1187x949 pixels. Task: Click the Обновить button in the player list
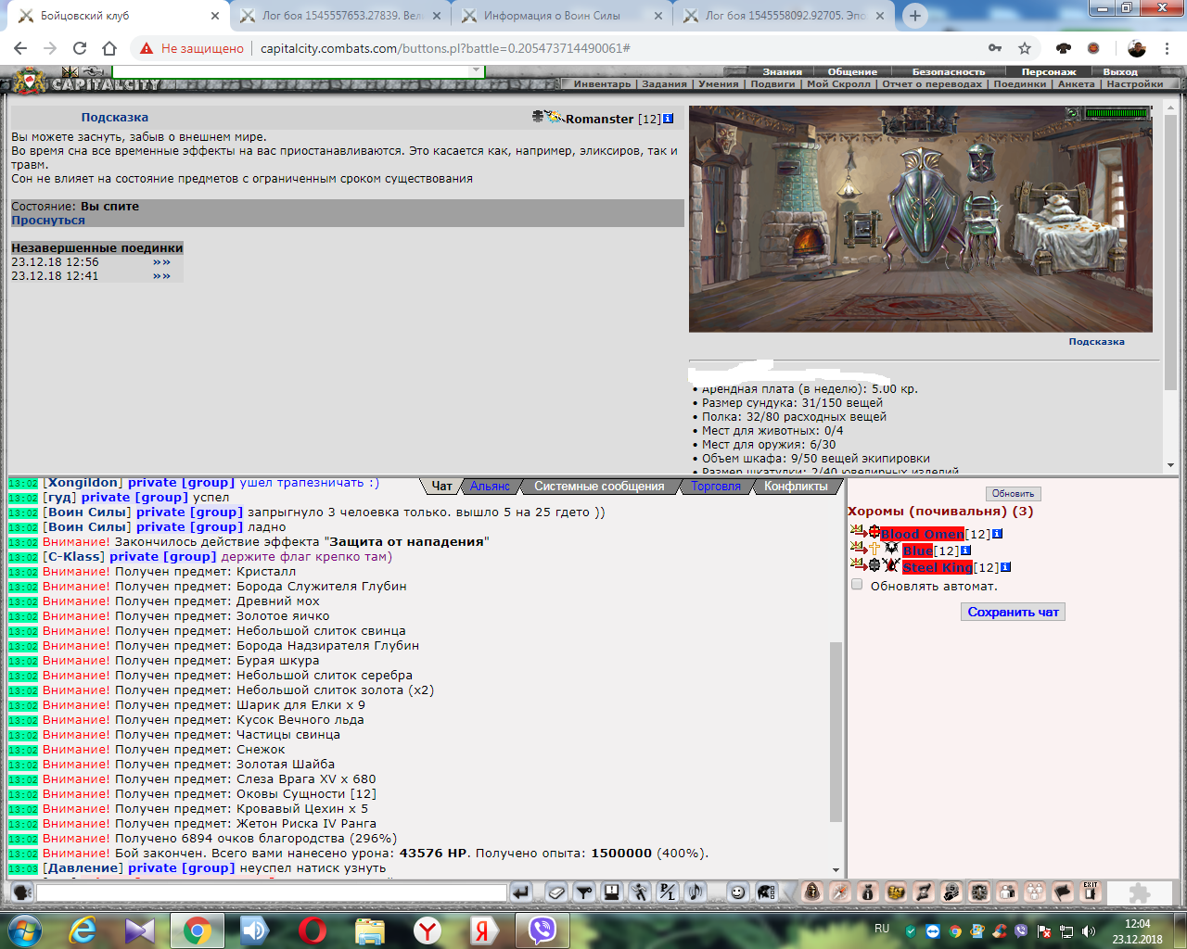(x=1013, y=493)
